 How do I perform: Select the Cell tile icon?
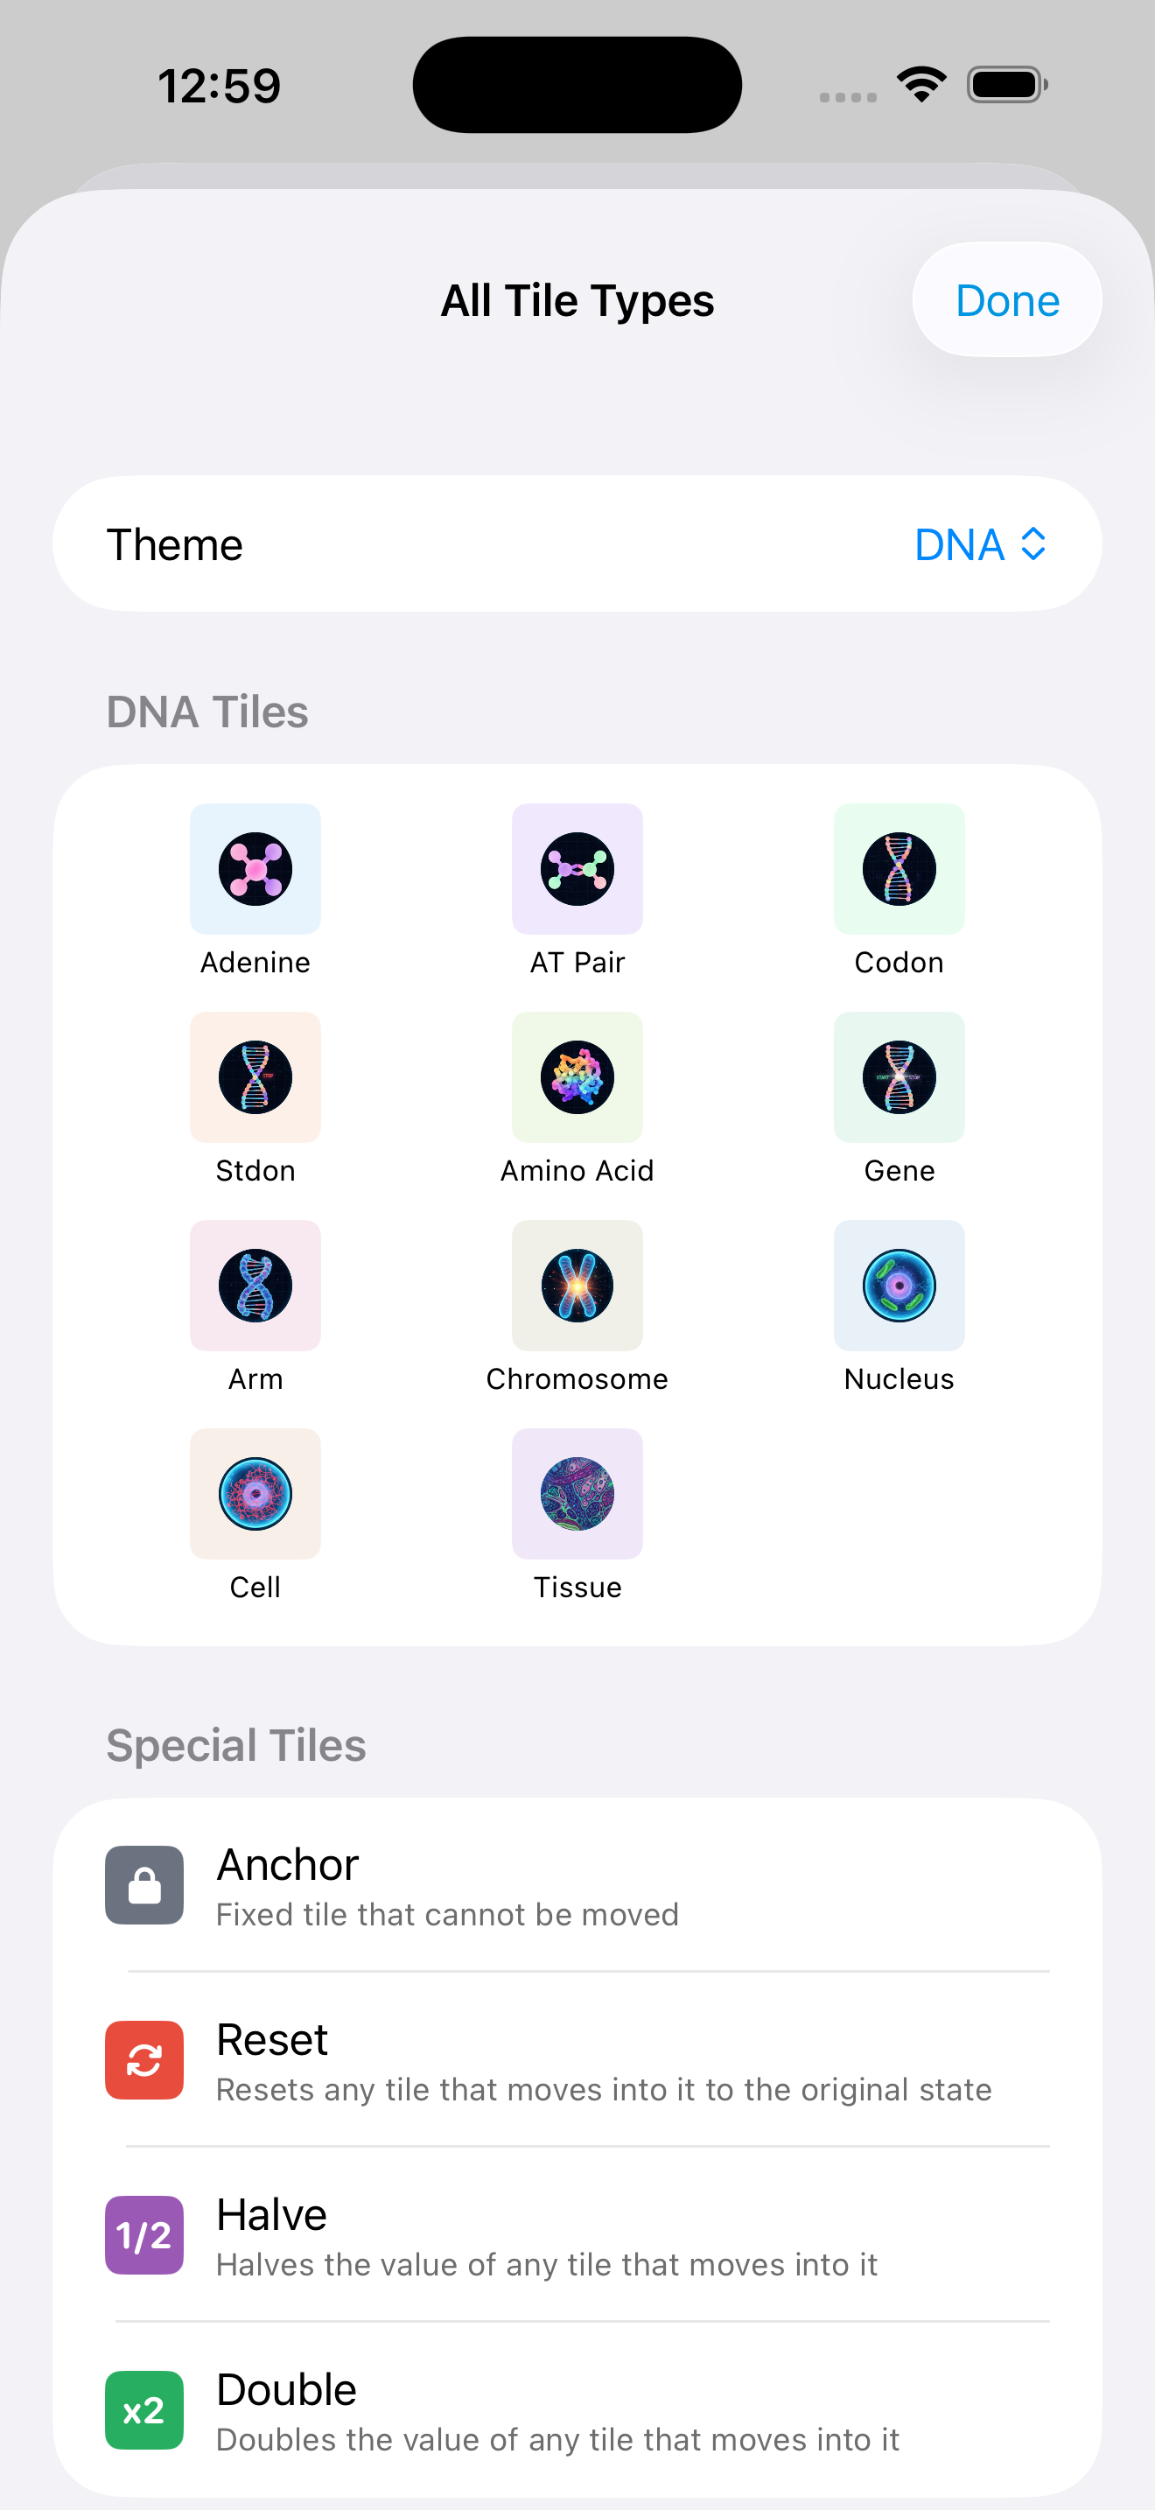255,1494
